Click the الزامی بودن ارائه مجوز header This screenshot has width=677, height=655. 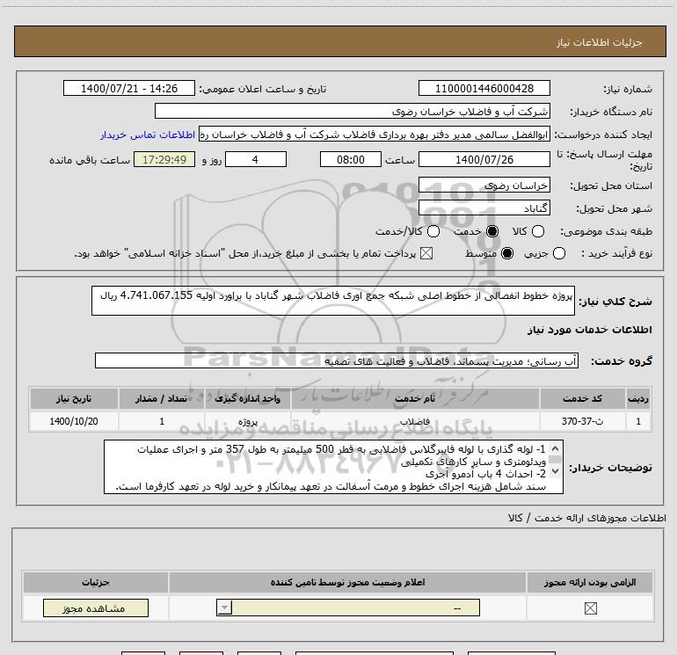[590, 582]
